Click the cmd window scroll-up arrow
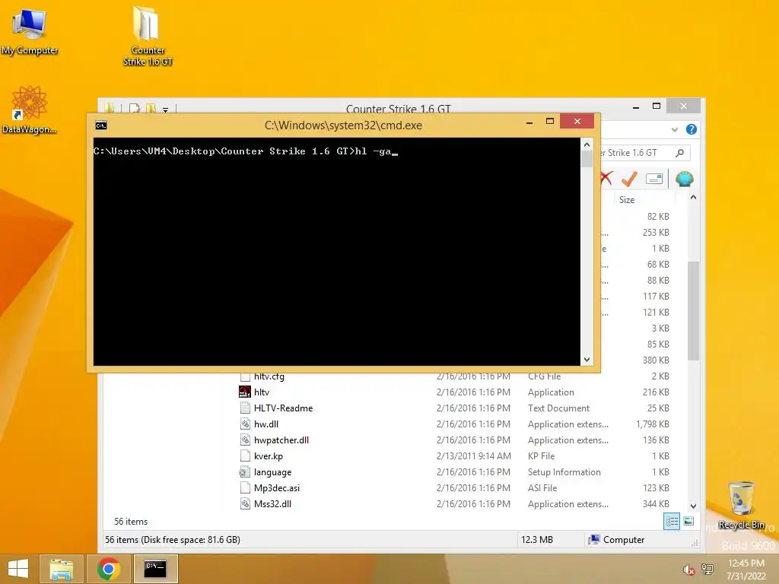779x584 pixels. pos(587,144)
